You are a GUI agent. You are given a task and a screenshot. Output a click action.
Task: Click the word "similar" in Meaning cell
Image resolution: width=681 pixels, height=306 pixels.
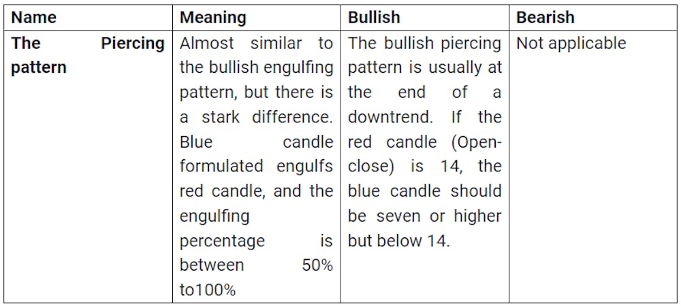point(275,44)
